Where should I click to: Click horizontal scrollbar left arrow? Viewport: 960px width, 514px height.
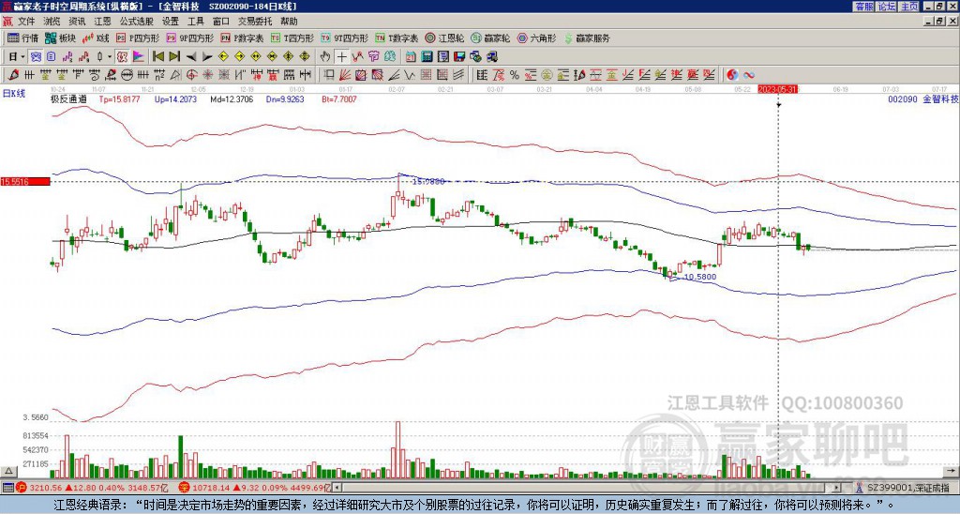[x=337, y=488]
